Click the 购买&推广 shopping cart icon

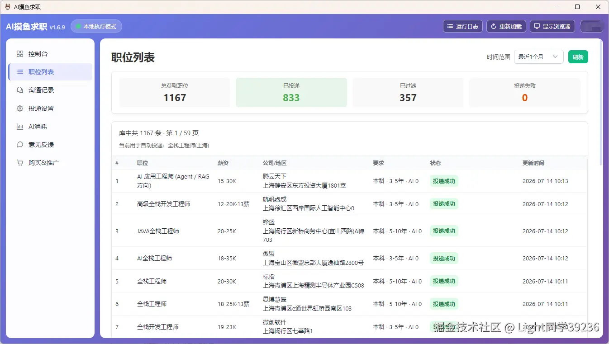[20, 163]
